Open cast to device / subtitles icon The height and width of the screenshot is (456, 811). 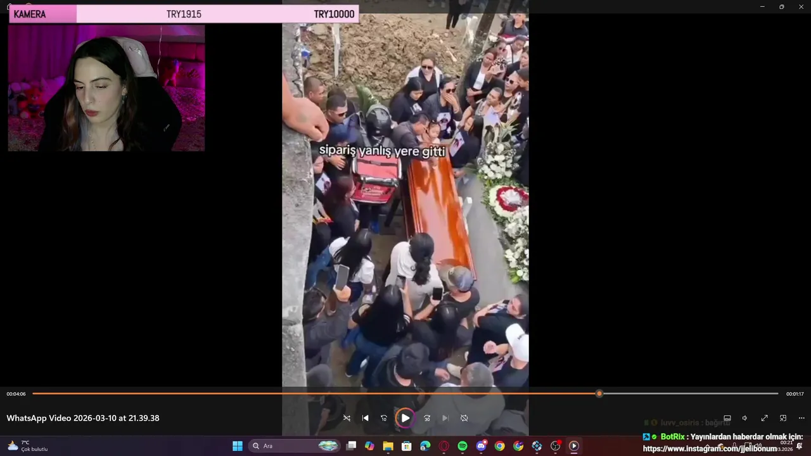[727, 418]
